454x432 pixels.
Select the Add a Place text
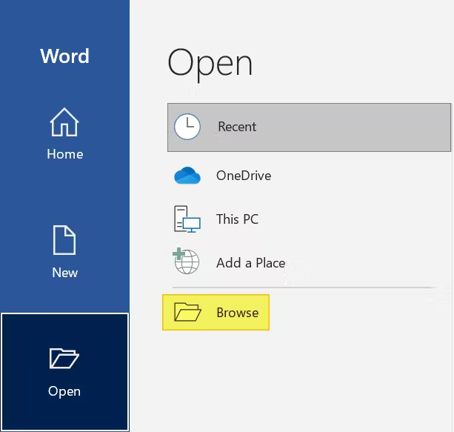pos(250,263)
